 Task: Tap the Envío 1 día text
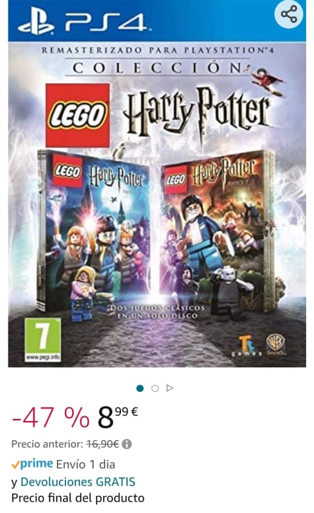click(86, 464)
